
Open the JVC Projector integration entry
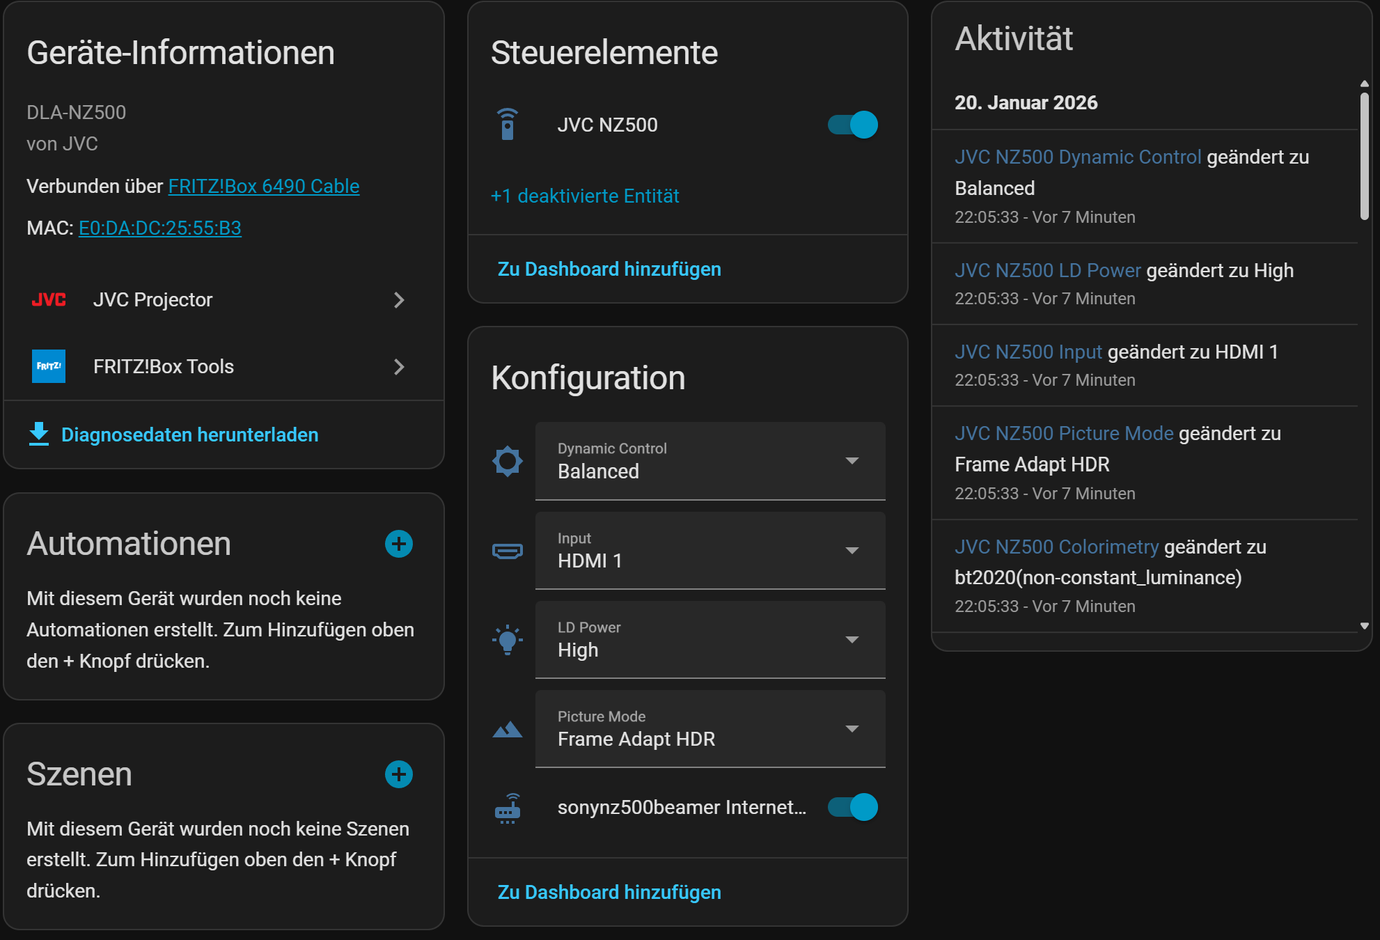point(223,300)
